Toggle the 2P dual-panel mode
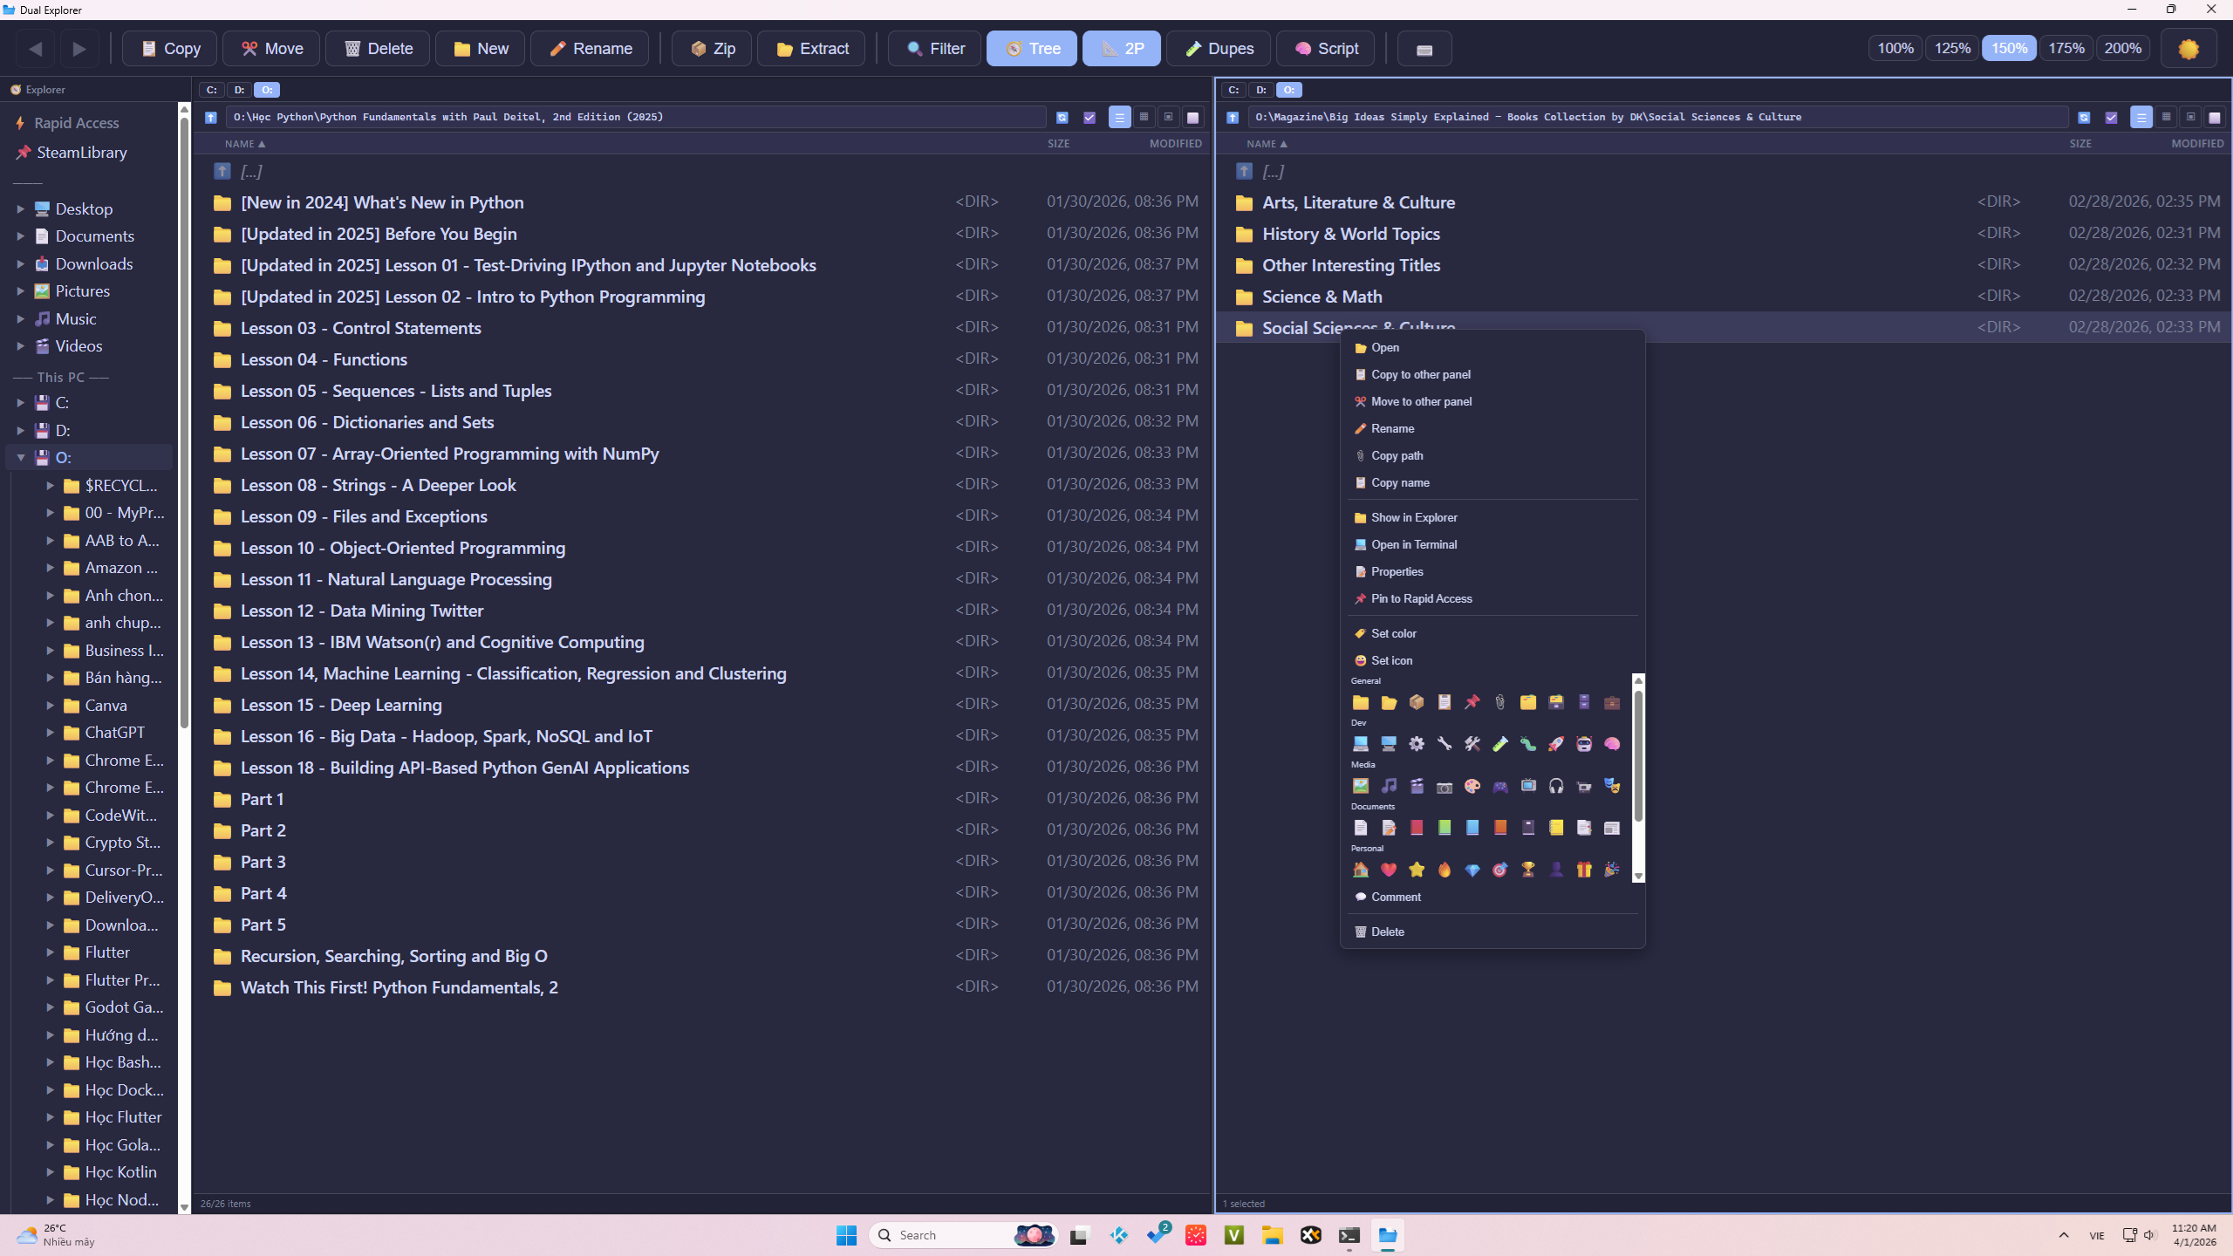2233x1256 pixels. [1122, 49]
